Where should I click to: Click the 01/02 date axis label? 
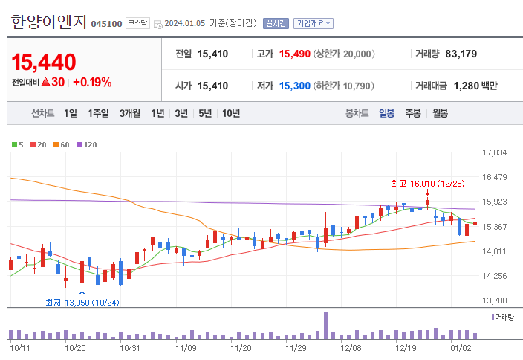click(461, 348)
